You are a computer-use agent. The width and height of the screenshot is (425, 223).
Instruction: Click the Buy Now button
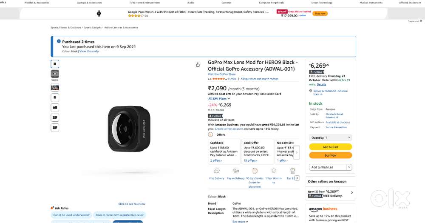[330, 155]
